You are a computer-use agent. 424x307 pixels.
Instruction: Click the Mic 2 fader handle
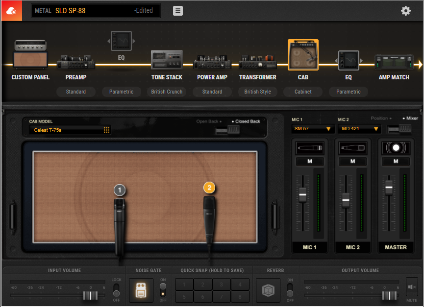[346, 200]
